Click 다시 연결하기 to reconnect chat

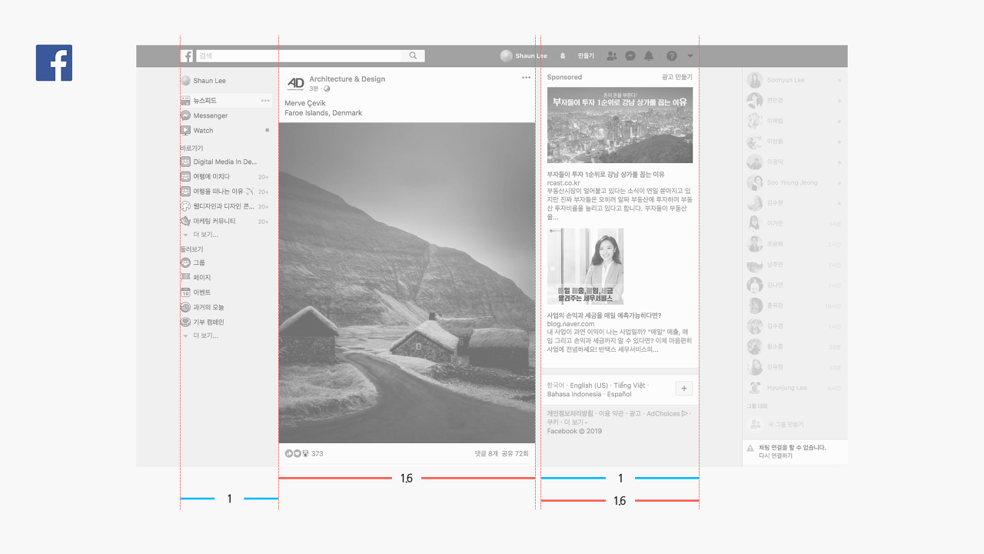click(x=776, y=456)
